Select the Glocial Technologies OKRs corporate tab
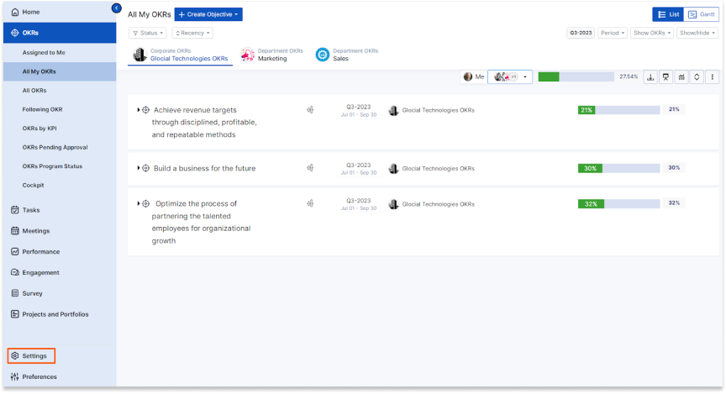This screenshot has height=394, width=726. point(180,55)
